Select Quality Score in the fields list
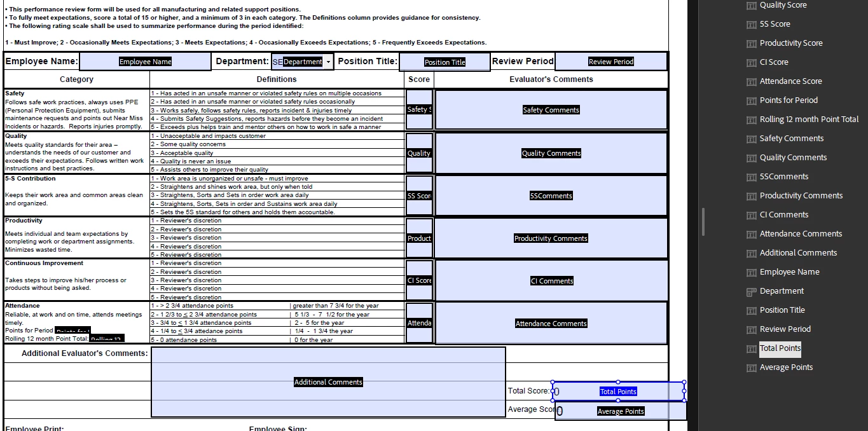Viewport: 868px width, 431px height. pos(783,5)
